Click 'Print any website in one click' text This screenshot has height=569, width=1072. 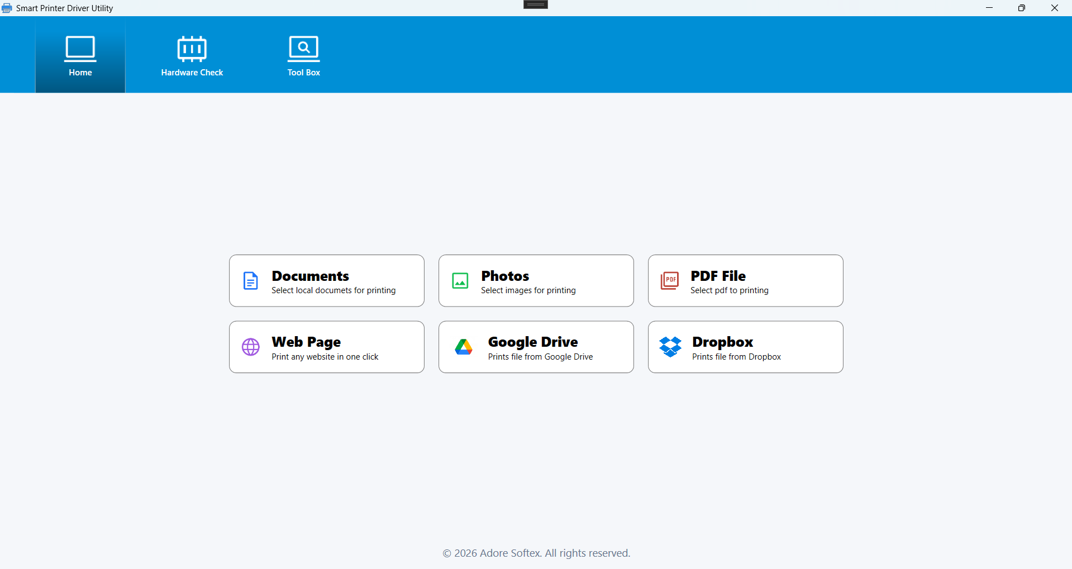325,357
